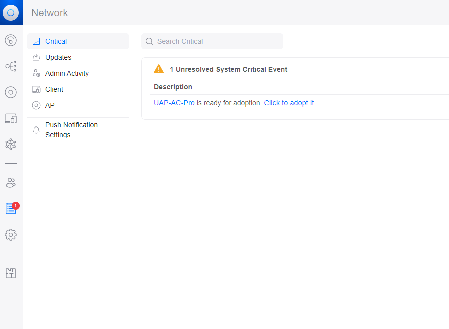Click the bell icon beside Push Notification Settings
This screenshot has width=449, height=329.
point(36,130)
